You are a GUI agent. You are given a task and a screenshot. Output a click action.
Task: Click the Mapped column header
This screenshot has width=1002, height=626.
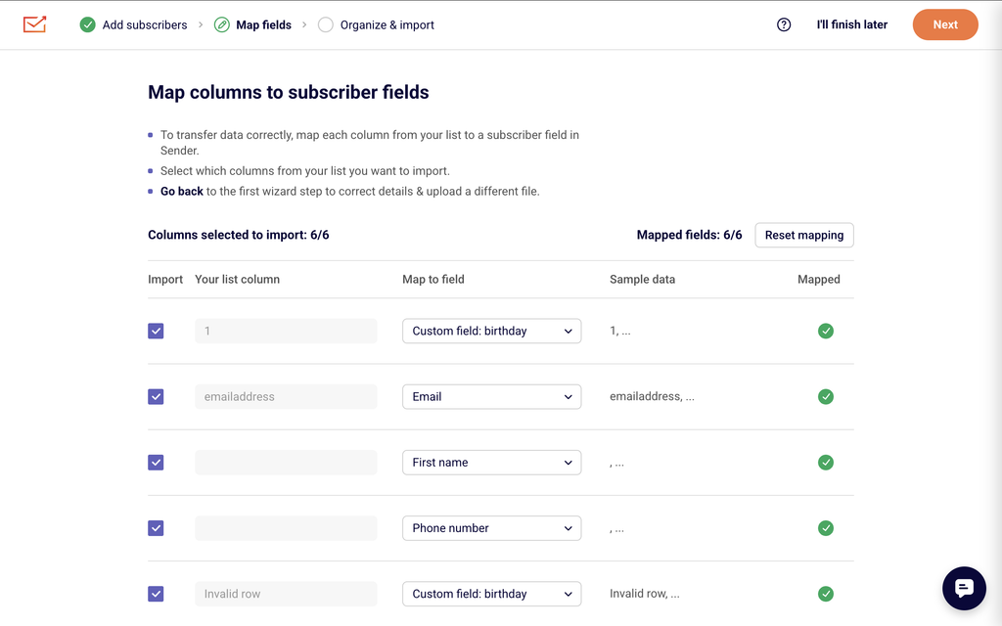[x=819, y=279]
